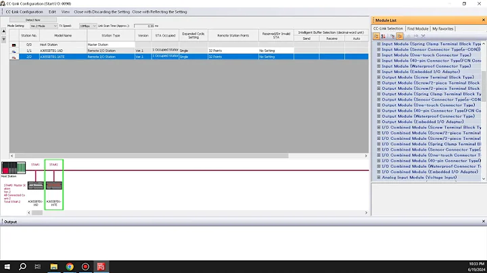Viewport: 487px width, 273px height.
Task: Open Task View on taskbar
Action: 38,266
